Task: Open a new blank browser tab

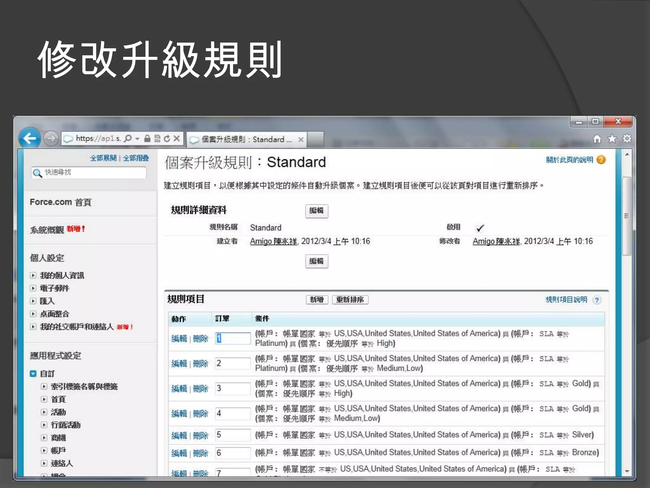Action: (x=315, y=139)
